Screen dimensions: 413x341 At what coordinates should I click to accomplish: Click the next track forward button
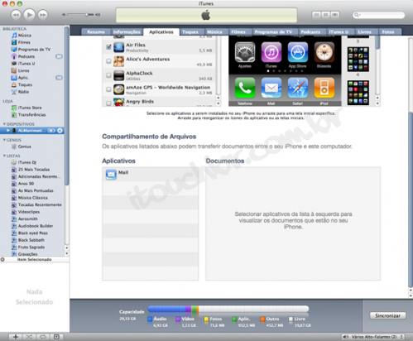(x=42, y=15)
